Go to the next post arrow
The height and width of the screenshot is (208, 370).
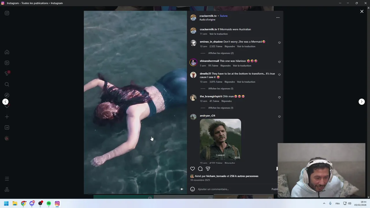(362, 102)
